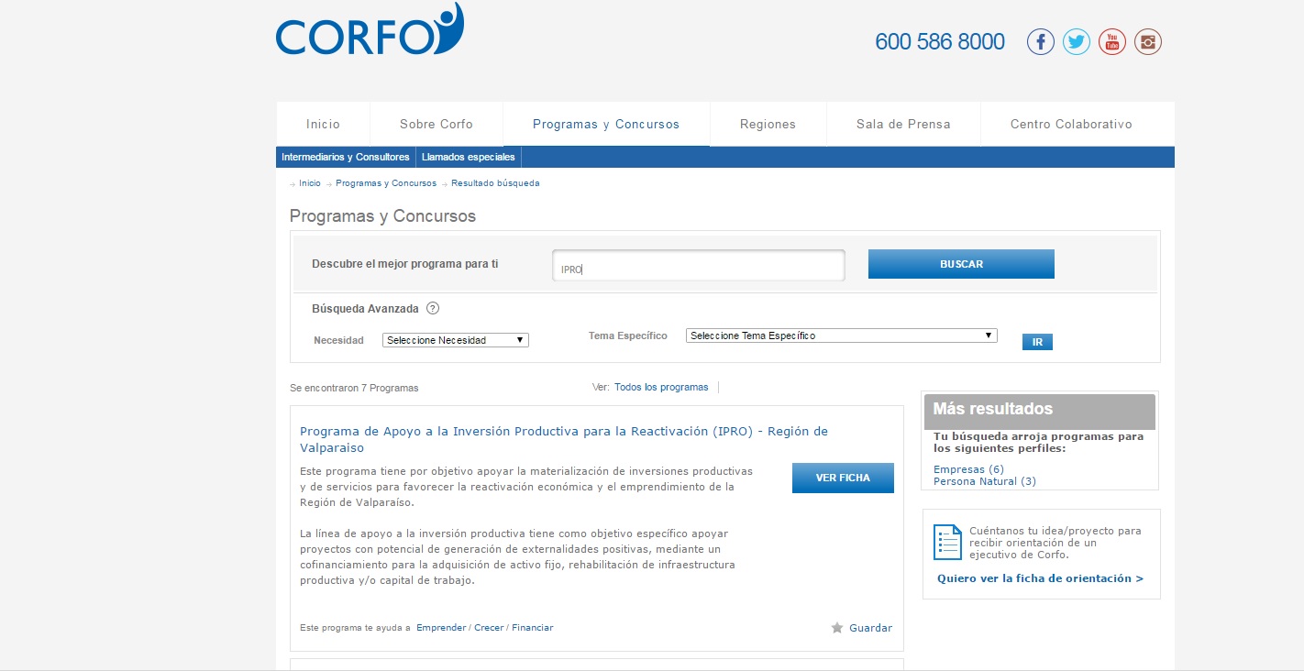Open the Sobre Corfo menu
1304x671 pixels.
pyautogui.click(x=437, y=124)
